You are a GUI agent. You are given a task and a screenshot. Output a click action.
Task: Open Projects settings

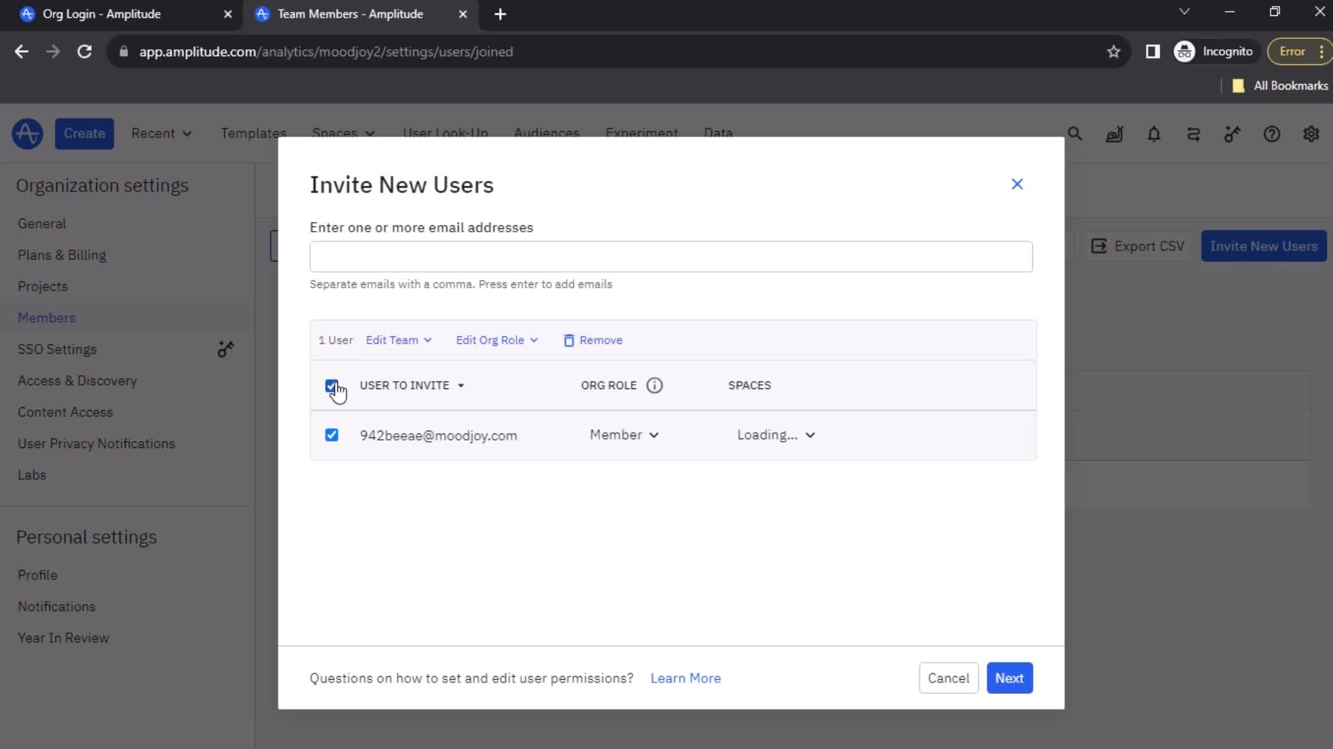[42, 286]
